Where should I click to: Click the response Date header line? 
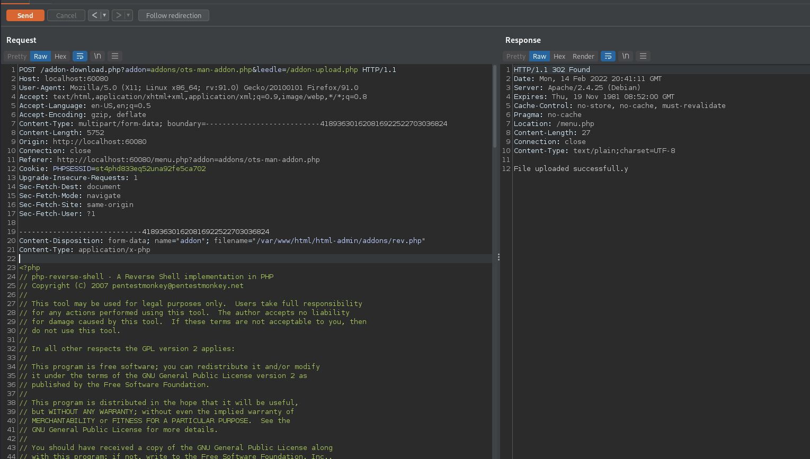click(x=588, y=78)
